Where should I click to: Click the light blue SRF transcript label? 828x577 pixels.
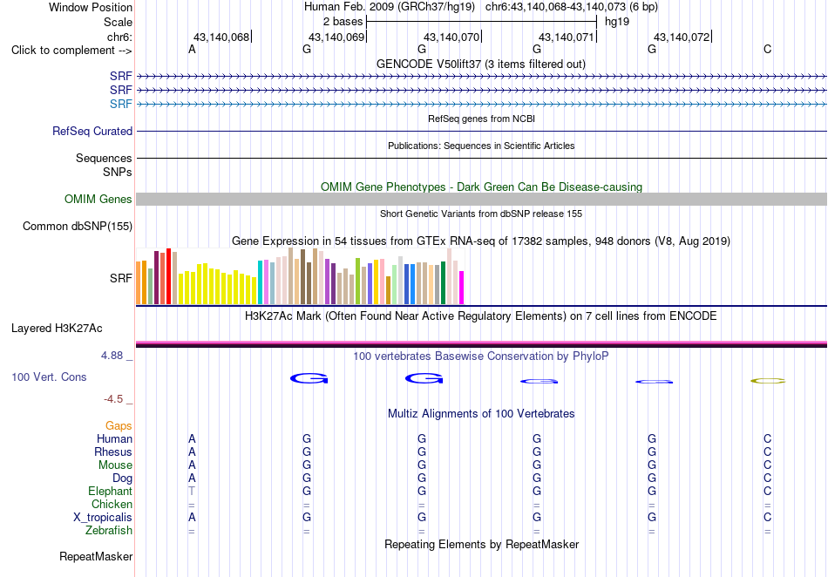[121, 104]
